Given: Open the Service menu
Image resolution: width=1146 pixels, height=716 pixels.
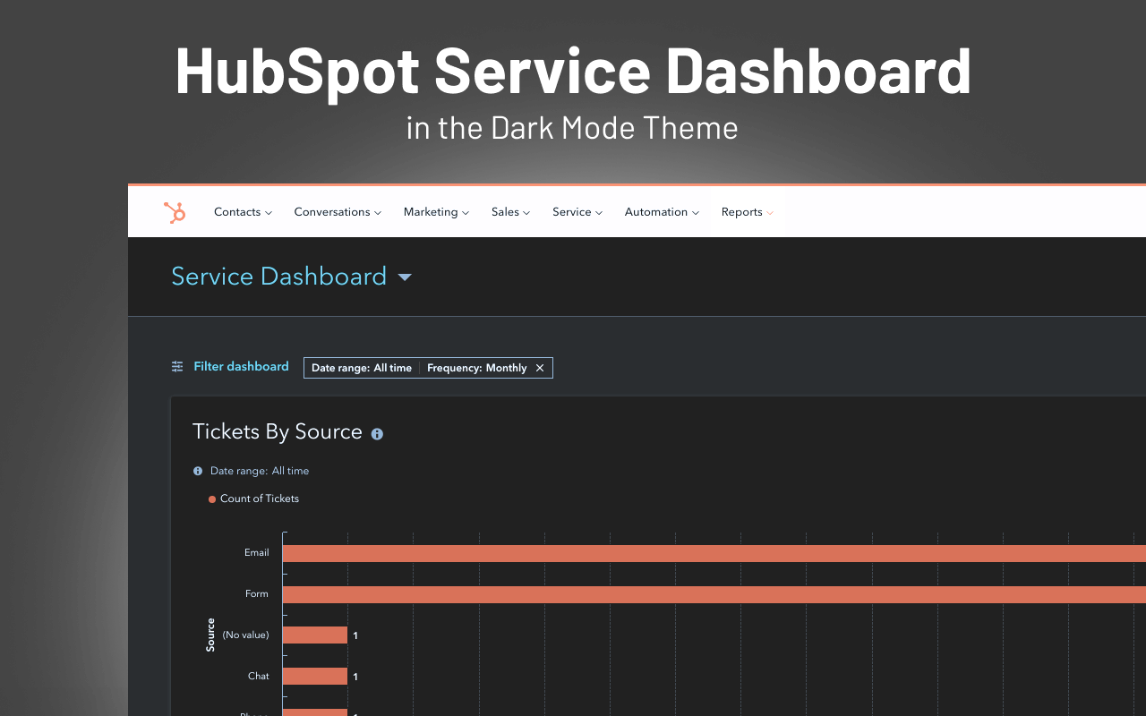Looking at the screenshot, I should [x=572, y=211].
